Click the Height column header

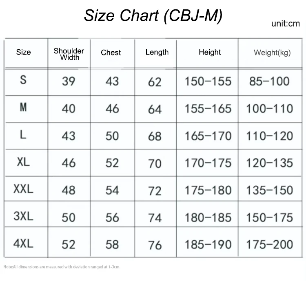pos(210,52)
